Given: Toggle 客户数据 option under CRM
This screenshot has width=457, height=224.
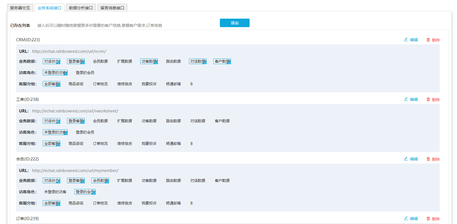Looking at the screenshot, I should [222, 61].
